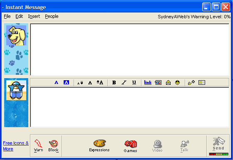Open the Expressions palette
The image size is (233, 160).
point(99,145)
